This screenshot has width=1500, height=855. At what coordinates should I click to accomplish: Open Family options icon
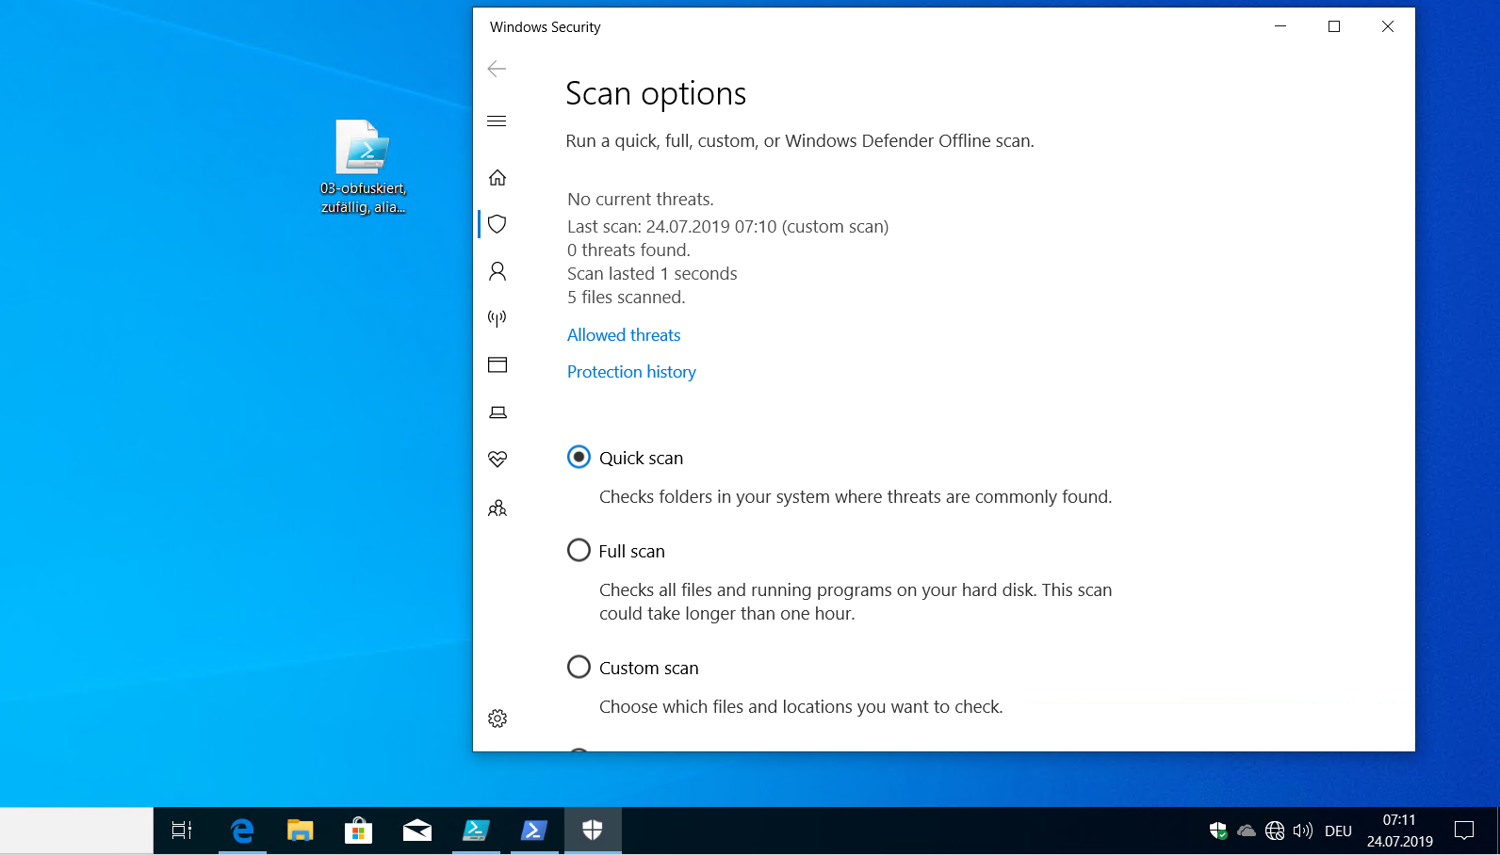point(497,508)
